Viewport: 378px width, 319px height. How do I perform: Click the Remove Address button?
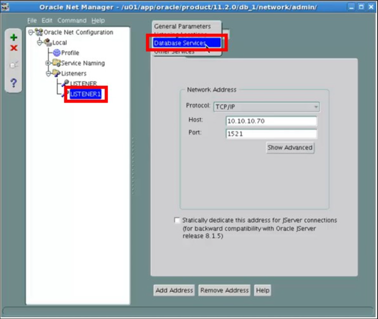[x=224, y=290]
